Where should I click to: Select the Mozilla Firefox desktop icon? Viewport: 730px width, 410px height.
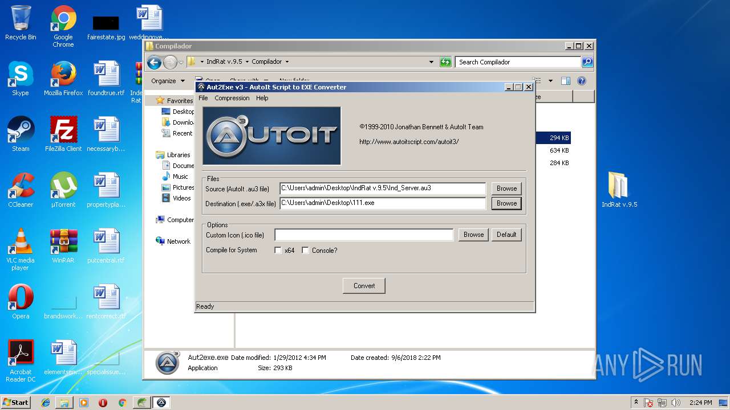click(63, 79)
